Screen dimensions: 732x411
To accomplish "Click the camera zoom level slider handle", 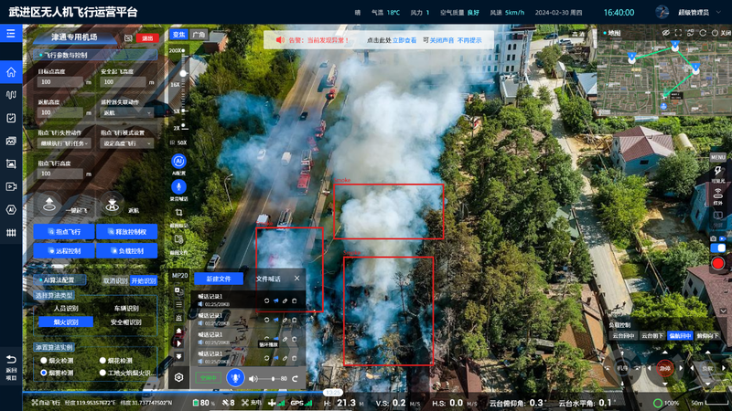I will click(x=183, y=74).
